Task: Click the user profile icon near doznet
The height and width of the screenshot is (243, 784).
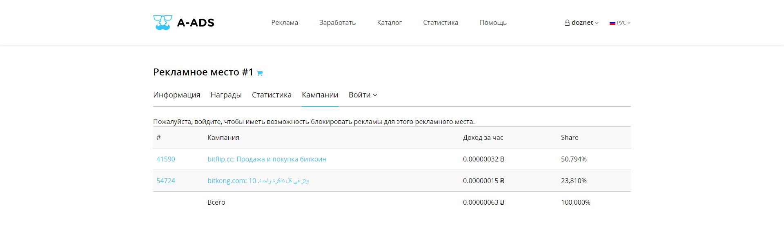Action: pos(567,23)
